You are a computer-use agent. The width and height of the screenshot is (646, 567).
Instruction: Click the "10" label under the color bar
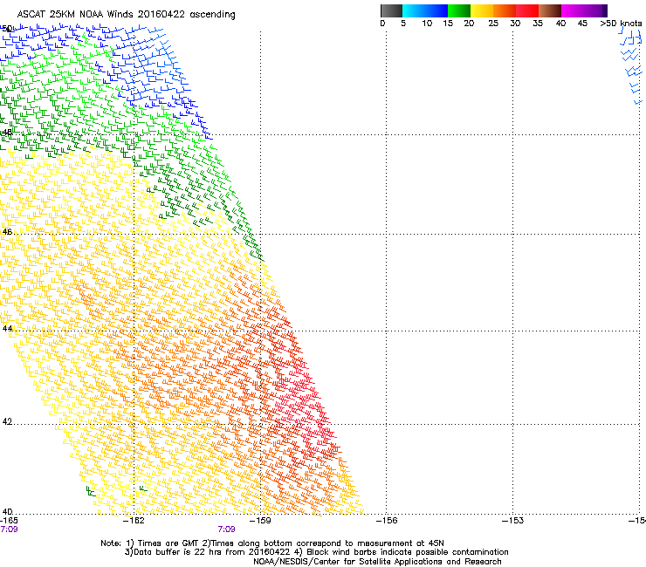tap(427, 24)
